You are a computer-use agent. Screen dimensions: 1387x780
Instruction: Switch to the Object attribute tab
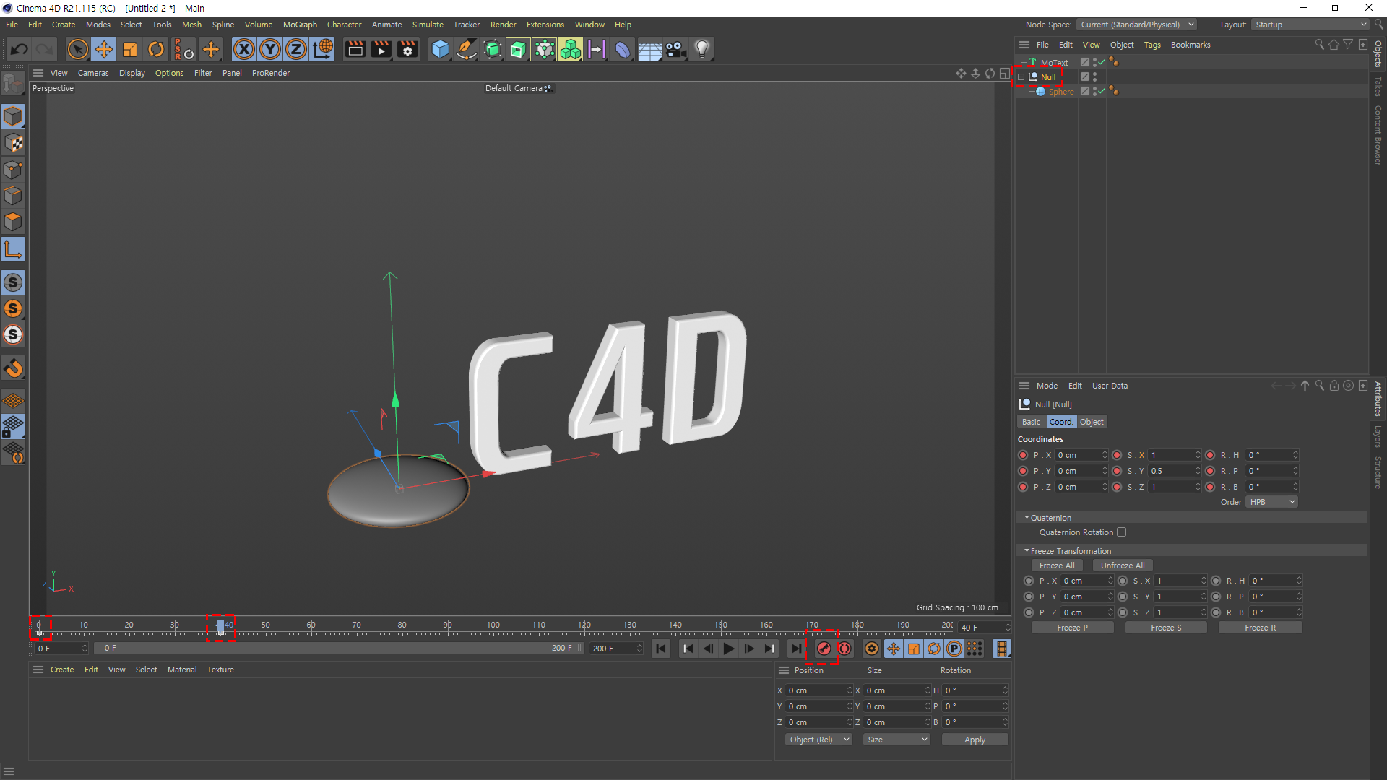point(1092,422)
